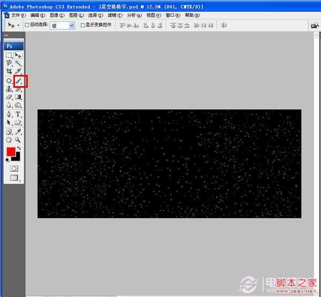Activate the Zoom magnifier tool
This screenshot has height=297, width=321.
pyautogui.click(x=19, y=139)
